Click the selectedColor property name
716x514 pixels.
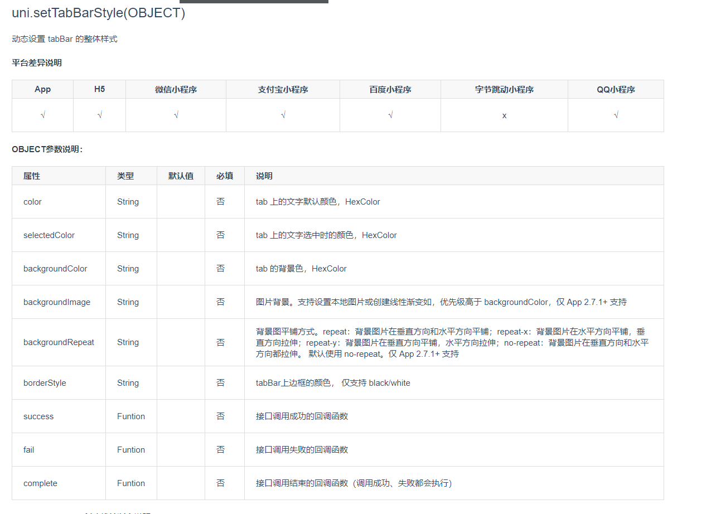point(49,235)
